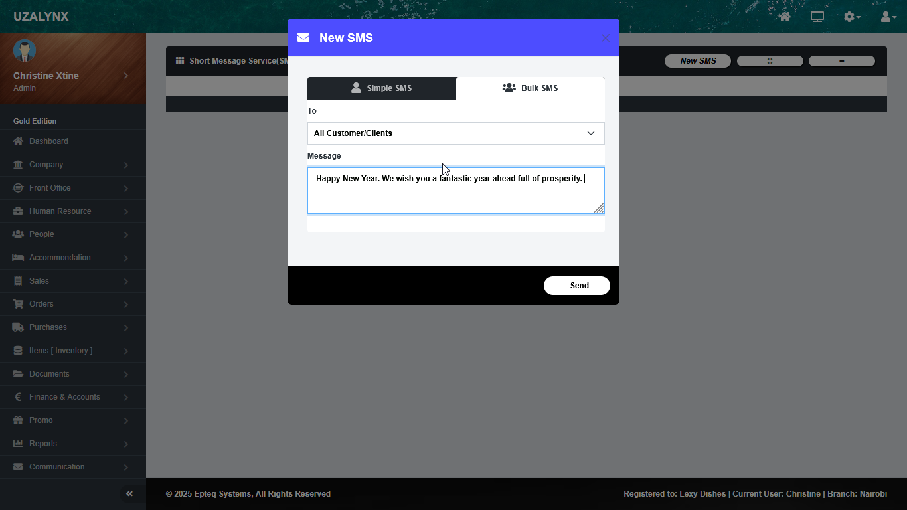Collapse the sidebar with double-chevron button

(x=129, y=493)
